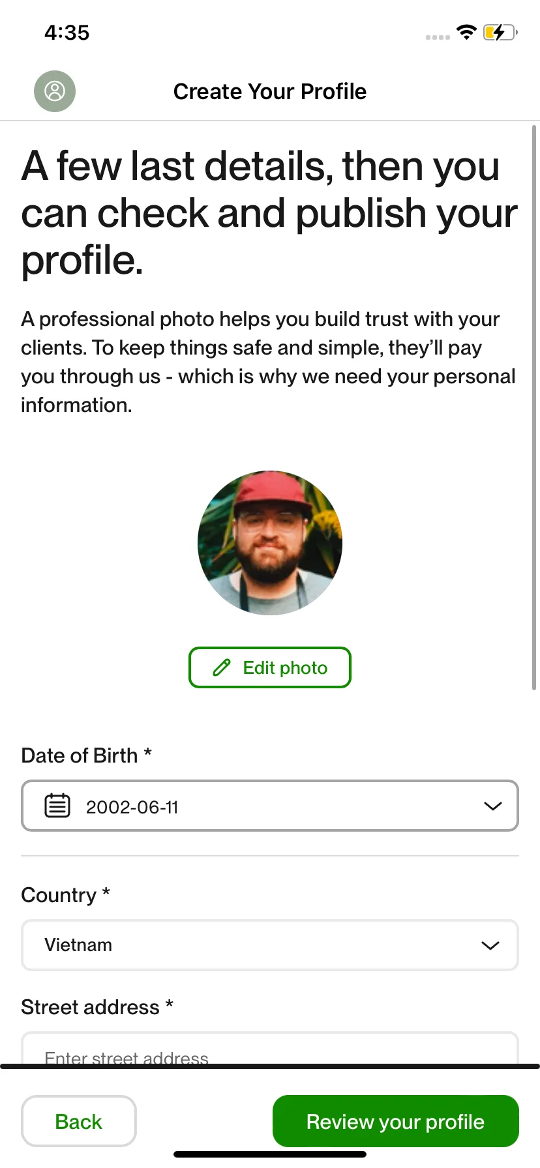Image resolution: width=540 pixels, height=1168 pixels.
Task: Open the 2002-06-11 date picker
Action: pos(270,806)
